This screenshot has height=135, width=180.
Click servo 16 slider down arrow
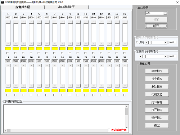pyautogui.click(x=125, y=44)
